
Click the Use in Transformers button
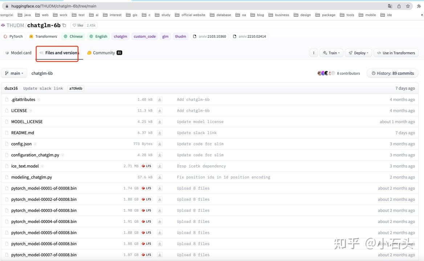pyautogui.click(x=396, y=53)
